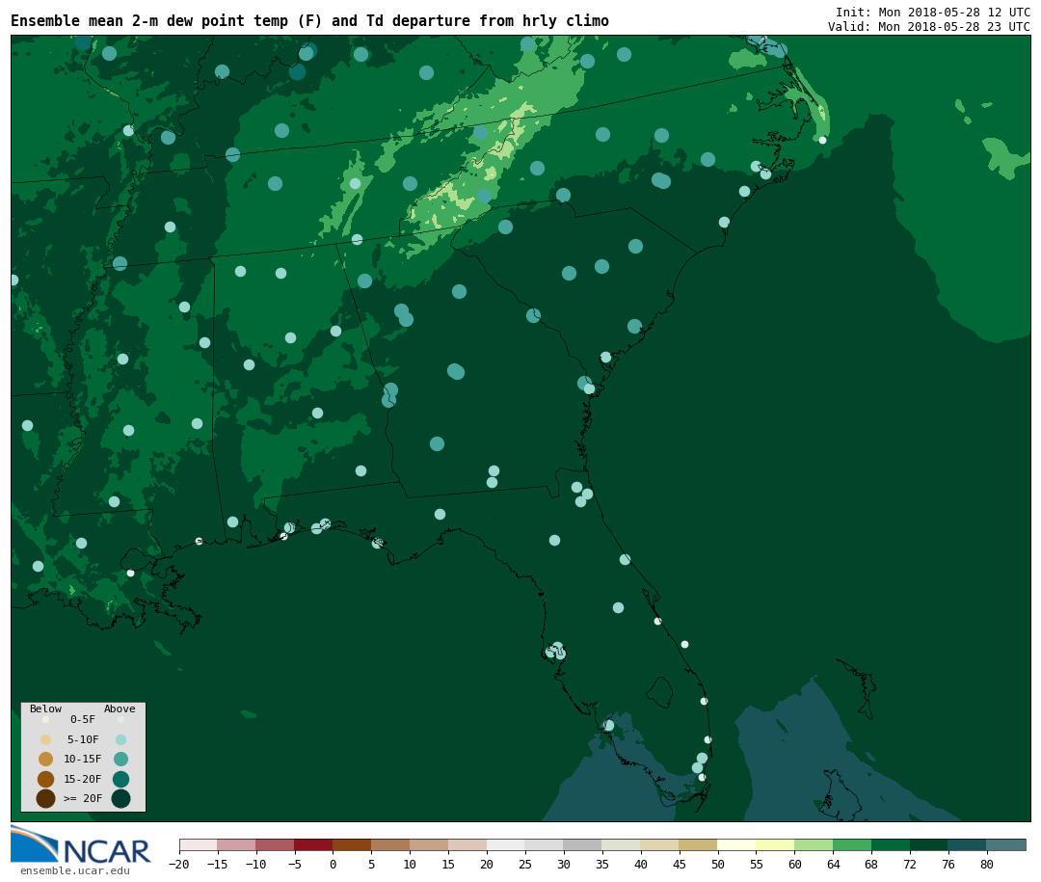Click the '10-15F' legend label
This screenshot has height=882, width=1041.
pyautogui.click(x=83, y=759)
